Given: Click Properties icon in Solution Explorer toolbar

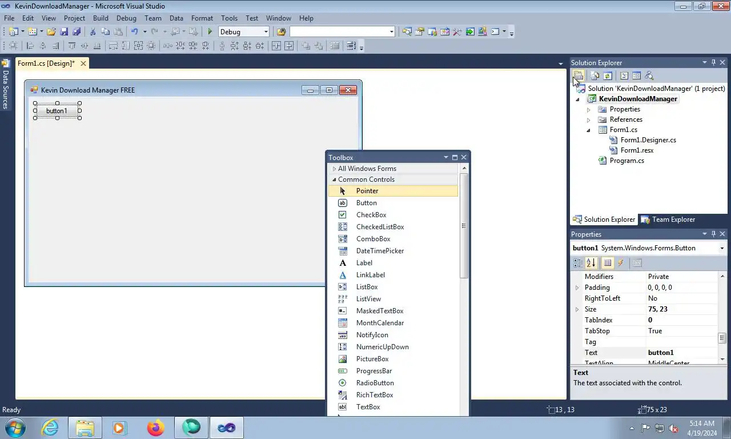Looking at the screenshot, I should [578, 76].
